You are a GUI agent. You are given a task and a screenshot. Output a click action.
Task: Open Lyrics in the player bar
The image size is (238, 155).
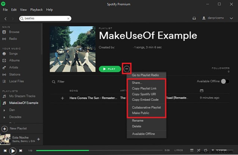(x=179, y=150)
